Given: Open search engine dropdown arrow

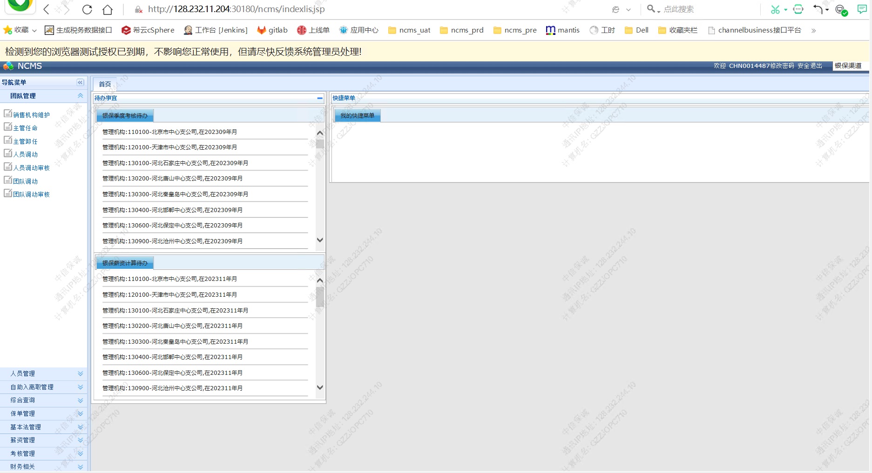Looking at the screenshot, I should (658, 11).
